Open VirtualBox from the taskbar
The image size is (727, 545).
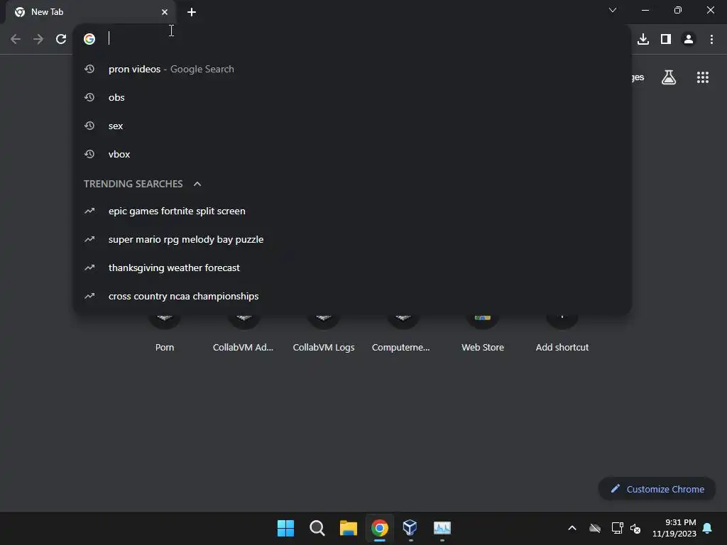(x=410, y=528)
